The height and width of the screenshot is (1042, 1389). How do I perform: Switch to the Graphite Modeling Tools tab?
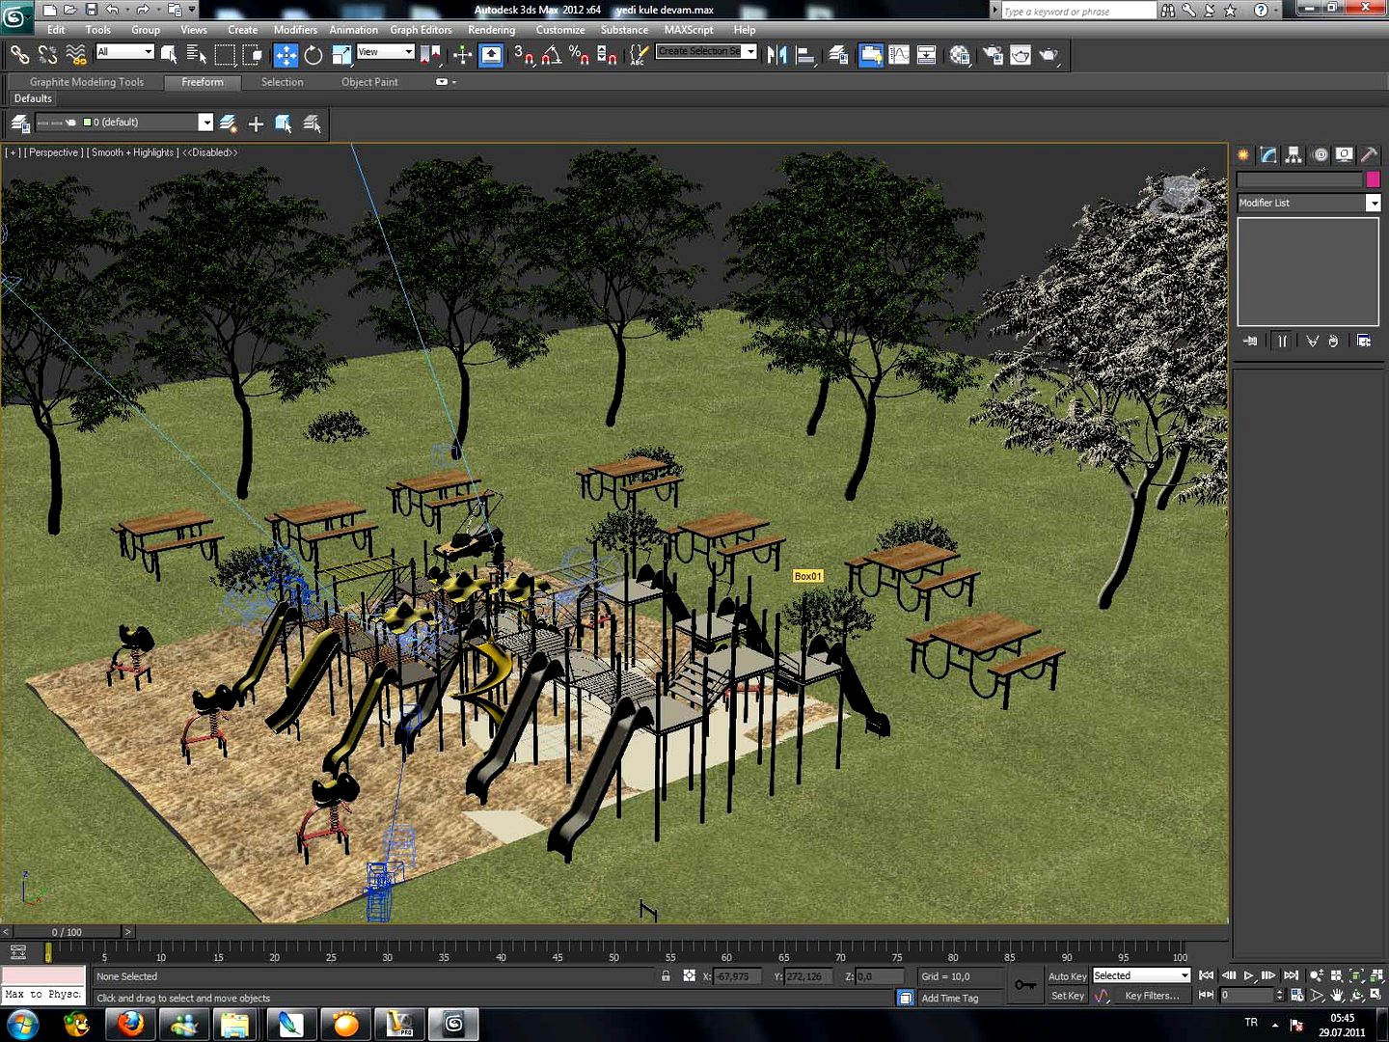(x=86, y=82)
